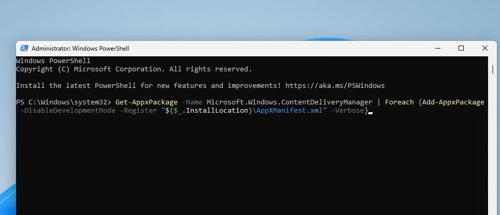Place the cursor at the end of the command
Viewport: 500px width, 215px height.
(x=370, y=111)
